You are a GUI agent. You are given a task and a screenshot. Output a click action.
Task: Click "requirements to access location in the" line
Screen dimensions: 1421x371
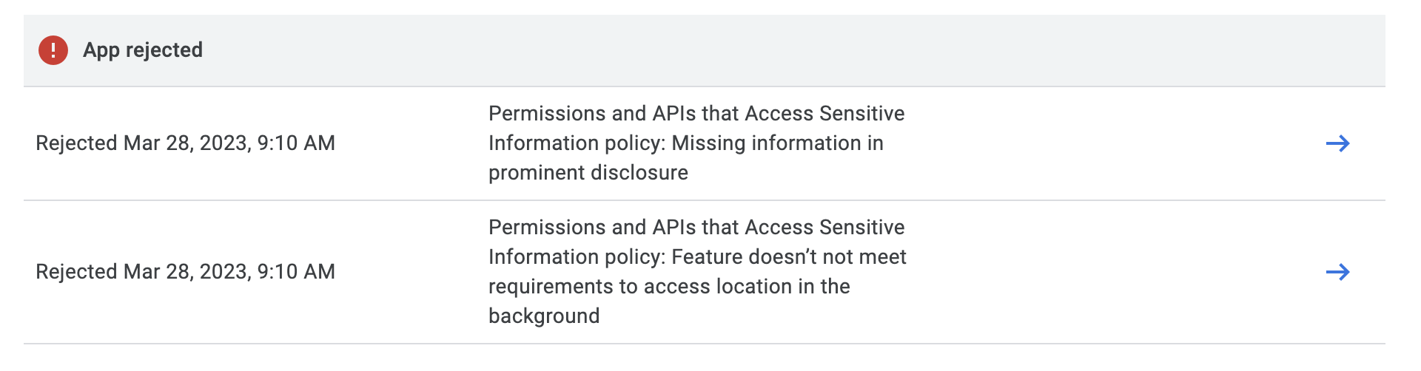click(669, 287)
